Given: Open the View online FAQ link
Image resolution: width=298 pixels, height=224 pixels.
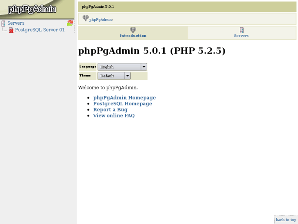Looking at the screenshot, I should coord(114,115).
